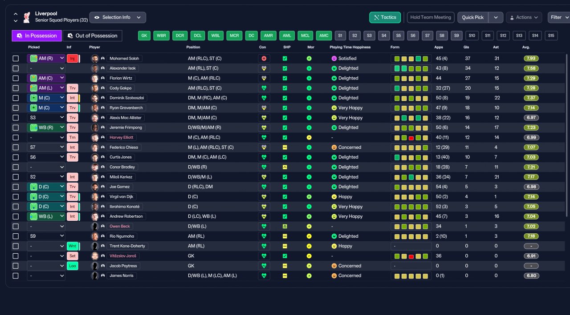Image resolution: width=570 pixels, height=315 pixels.
Task: Select the checkbox beside Dominik Szoboszlai
Action: pos(16,98)
